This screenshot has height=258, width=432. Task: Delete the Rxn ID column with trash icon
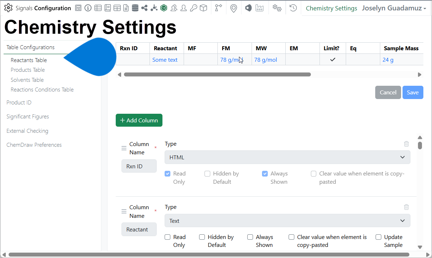click(x=406, y=144)
